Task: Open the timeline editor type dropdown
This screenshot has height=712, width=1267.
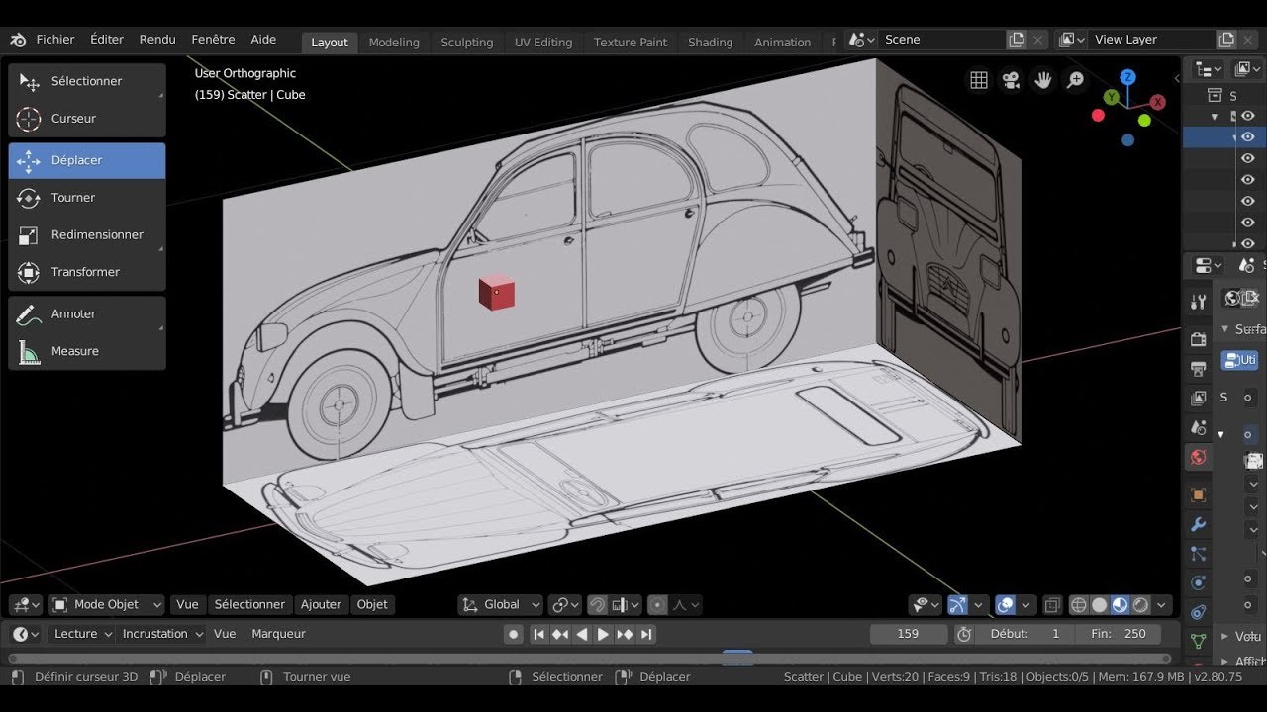Action: click(x=25, y=634)
